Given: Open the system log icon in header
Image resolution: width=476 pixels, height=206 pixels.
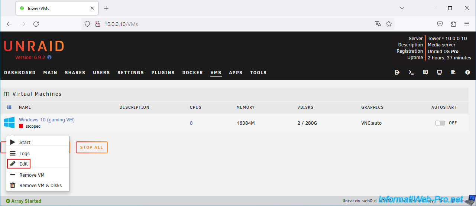Looking at the screenshot, I should pos(453,72).
